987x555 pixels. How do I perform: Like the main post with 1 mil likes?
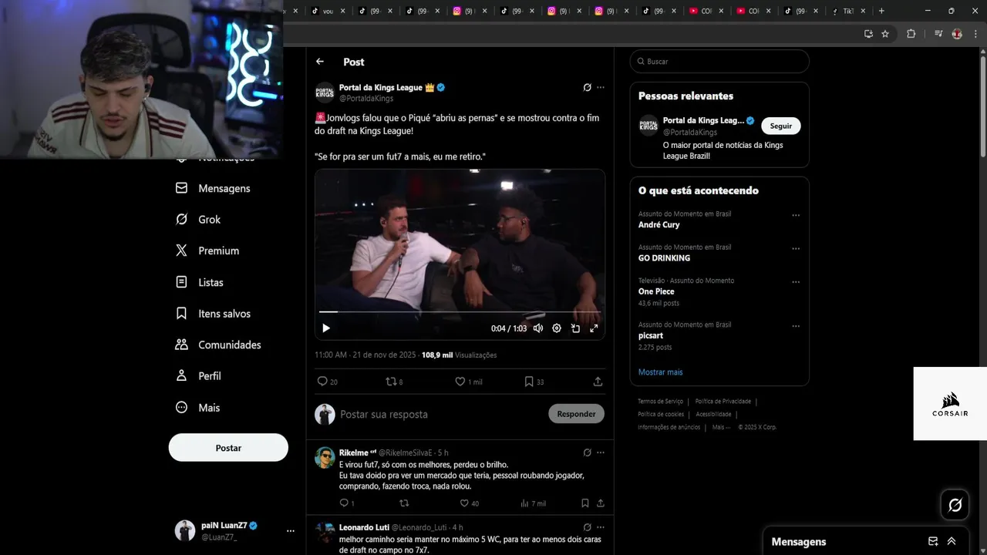click(x=468, y=382)
